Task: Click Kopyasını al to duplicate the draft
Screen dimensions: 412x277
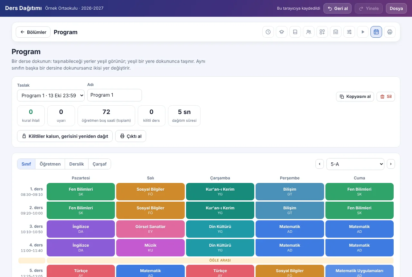Action: (x=355, y=97)
